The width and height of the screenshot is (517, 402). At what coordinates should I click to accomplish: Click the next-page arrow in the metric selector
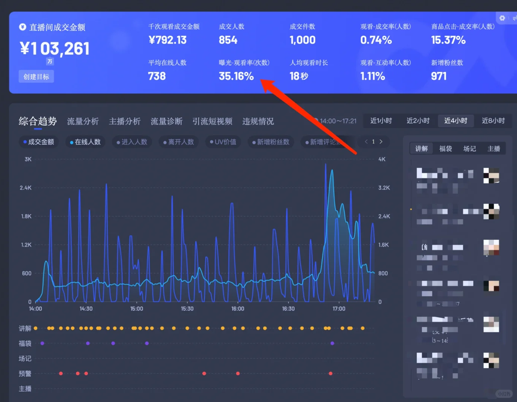tap(381, 141)
